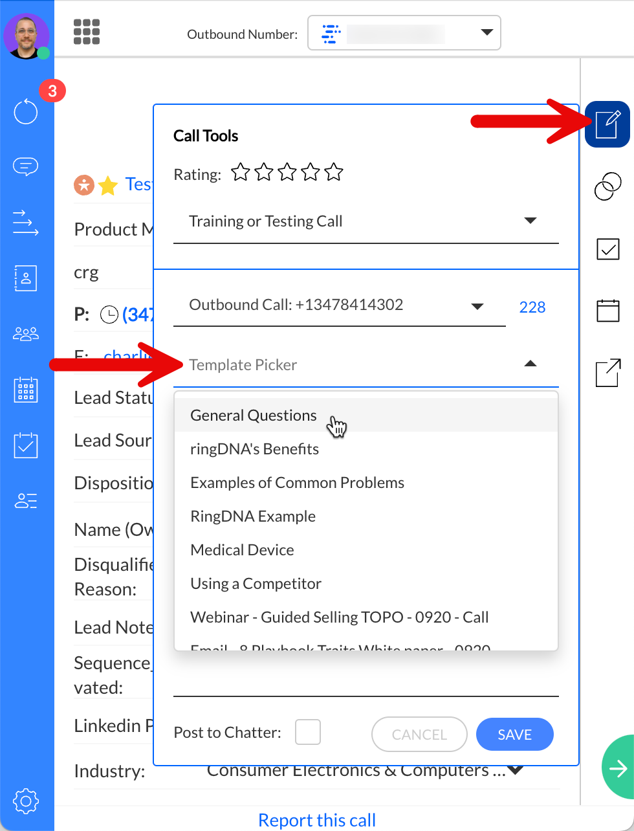The image size is (634, 831).
Task: Check the Post to Chatter checkbox
Action: pos(308,733)
